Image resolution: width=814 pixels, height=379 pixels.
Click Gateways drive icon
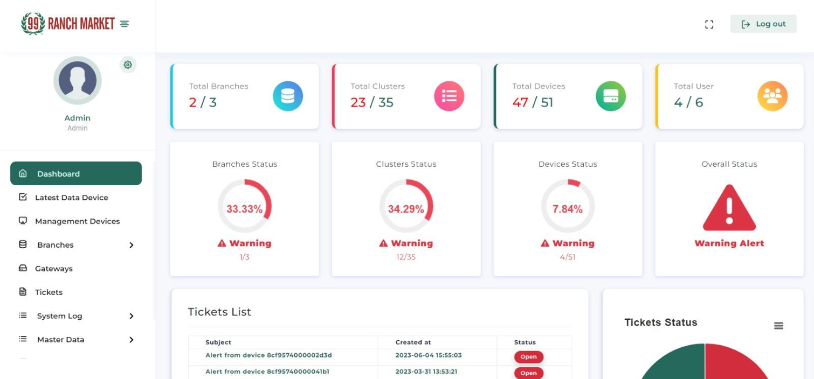23,268
